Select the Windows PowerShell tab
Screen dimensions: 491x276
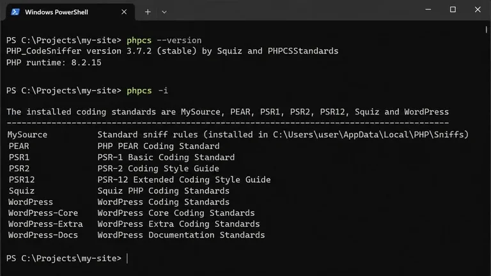(70, 12)
